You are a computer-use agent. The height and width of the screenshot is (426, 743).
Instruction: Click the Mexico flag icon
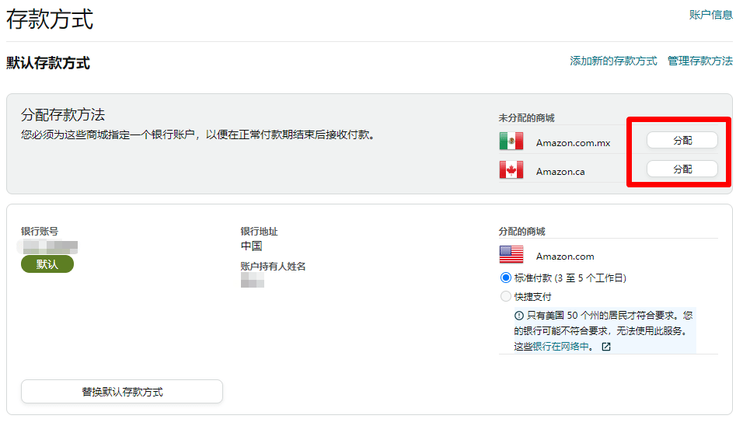pos(511,141)
